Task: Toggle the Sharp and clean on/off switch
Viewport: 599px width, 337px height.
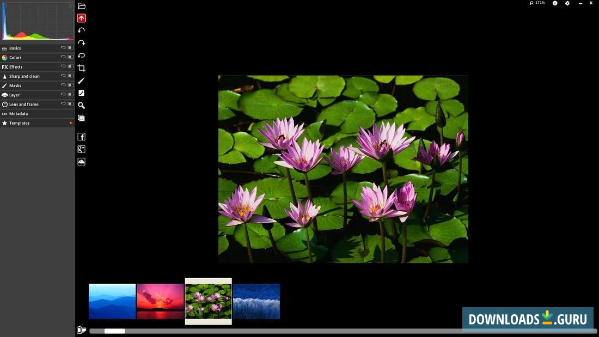Action: click(70, 76)
